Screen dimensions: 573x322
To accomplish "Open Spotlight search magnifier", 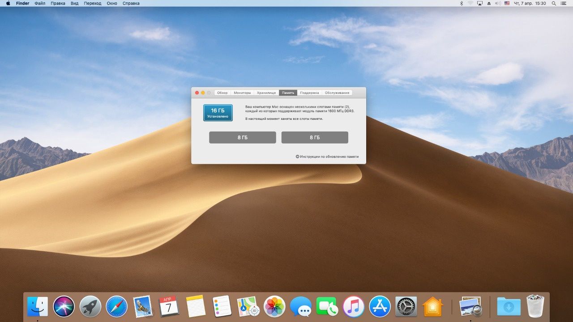I will (x=554, y=3).
